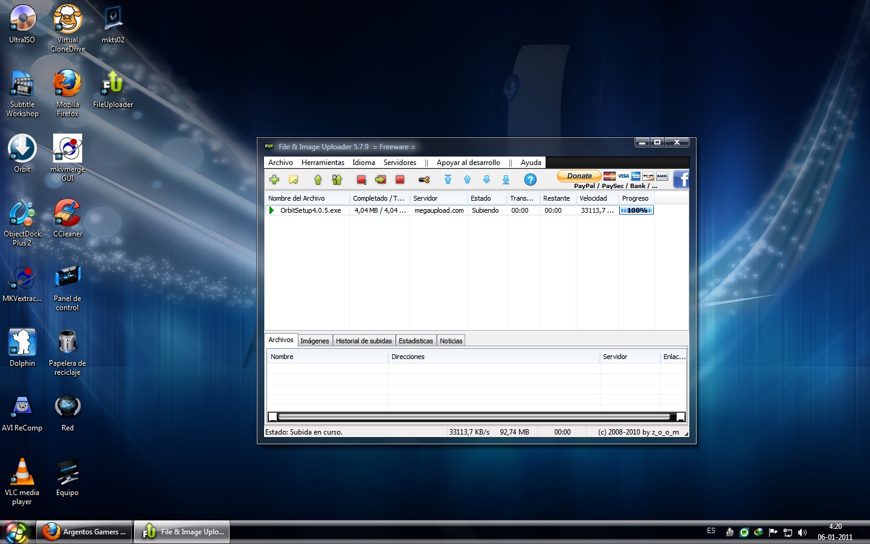Click the green play arrow beside OrbitSetup4.0.5.exe
Image resolution: width=870 pixels, height=544 pixels.
[x=272, y=210]
